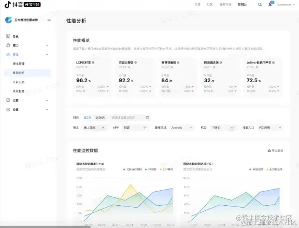Expand the 设置 sidebar section chevron
Screen dimensions: 299x228
pyautogui.click(x=47, y=110)
